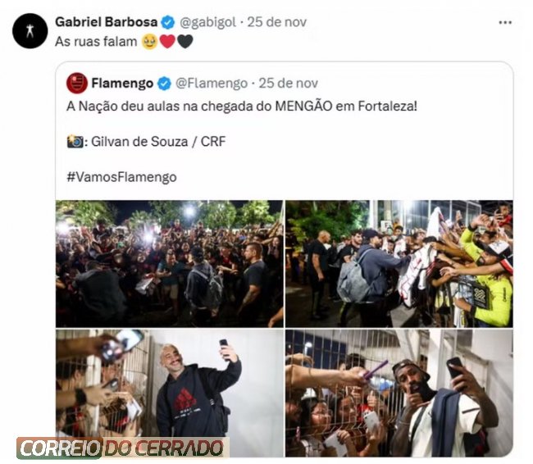Click the black heart emoji
This screenshot has height=464, width=533.
(185, 42)
